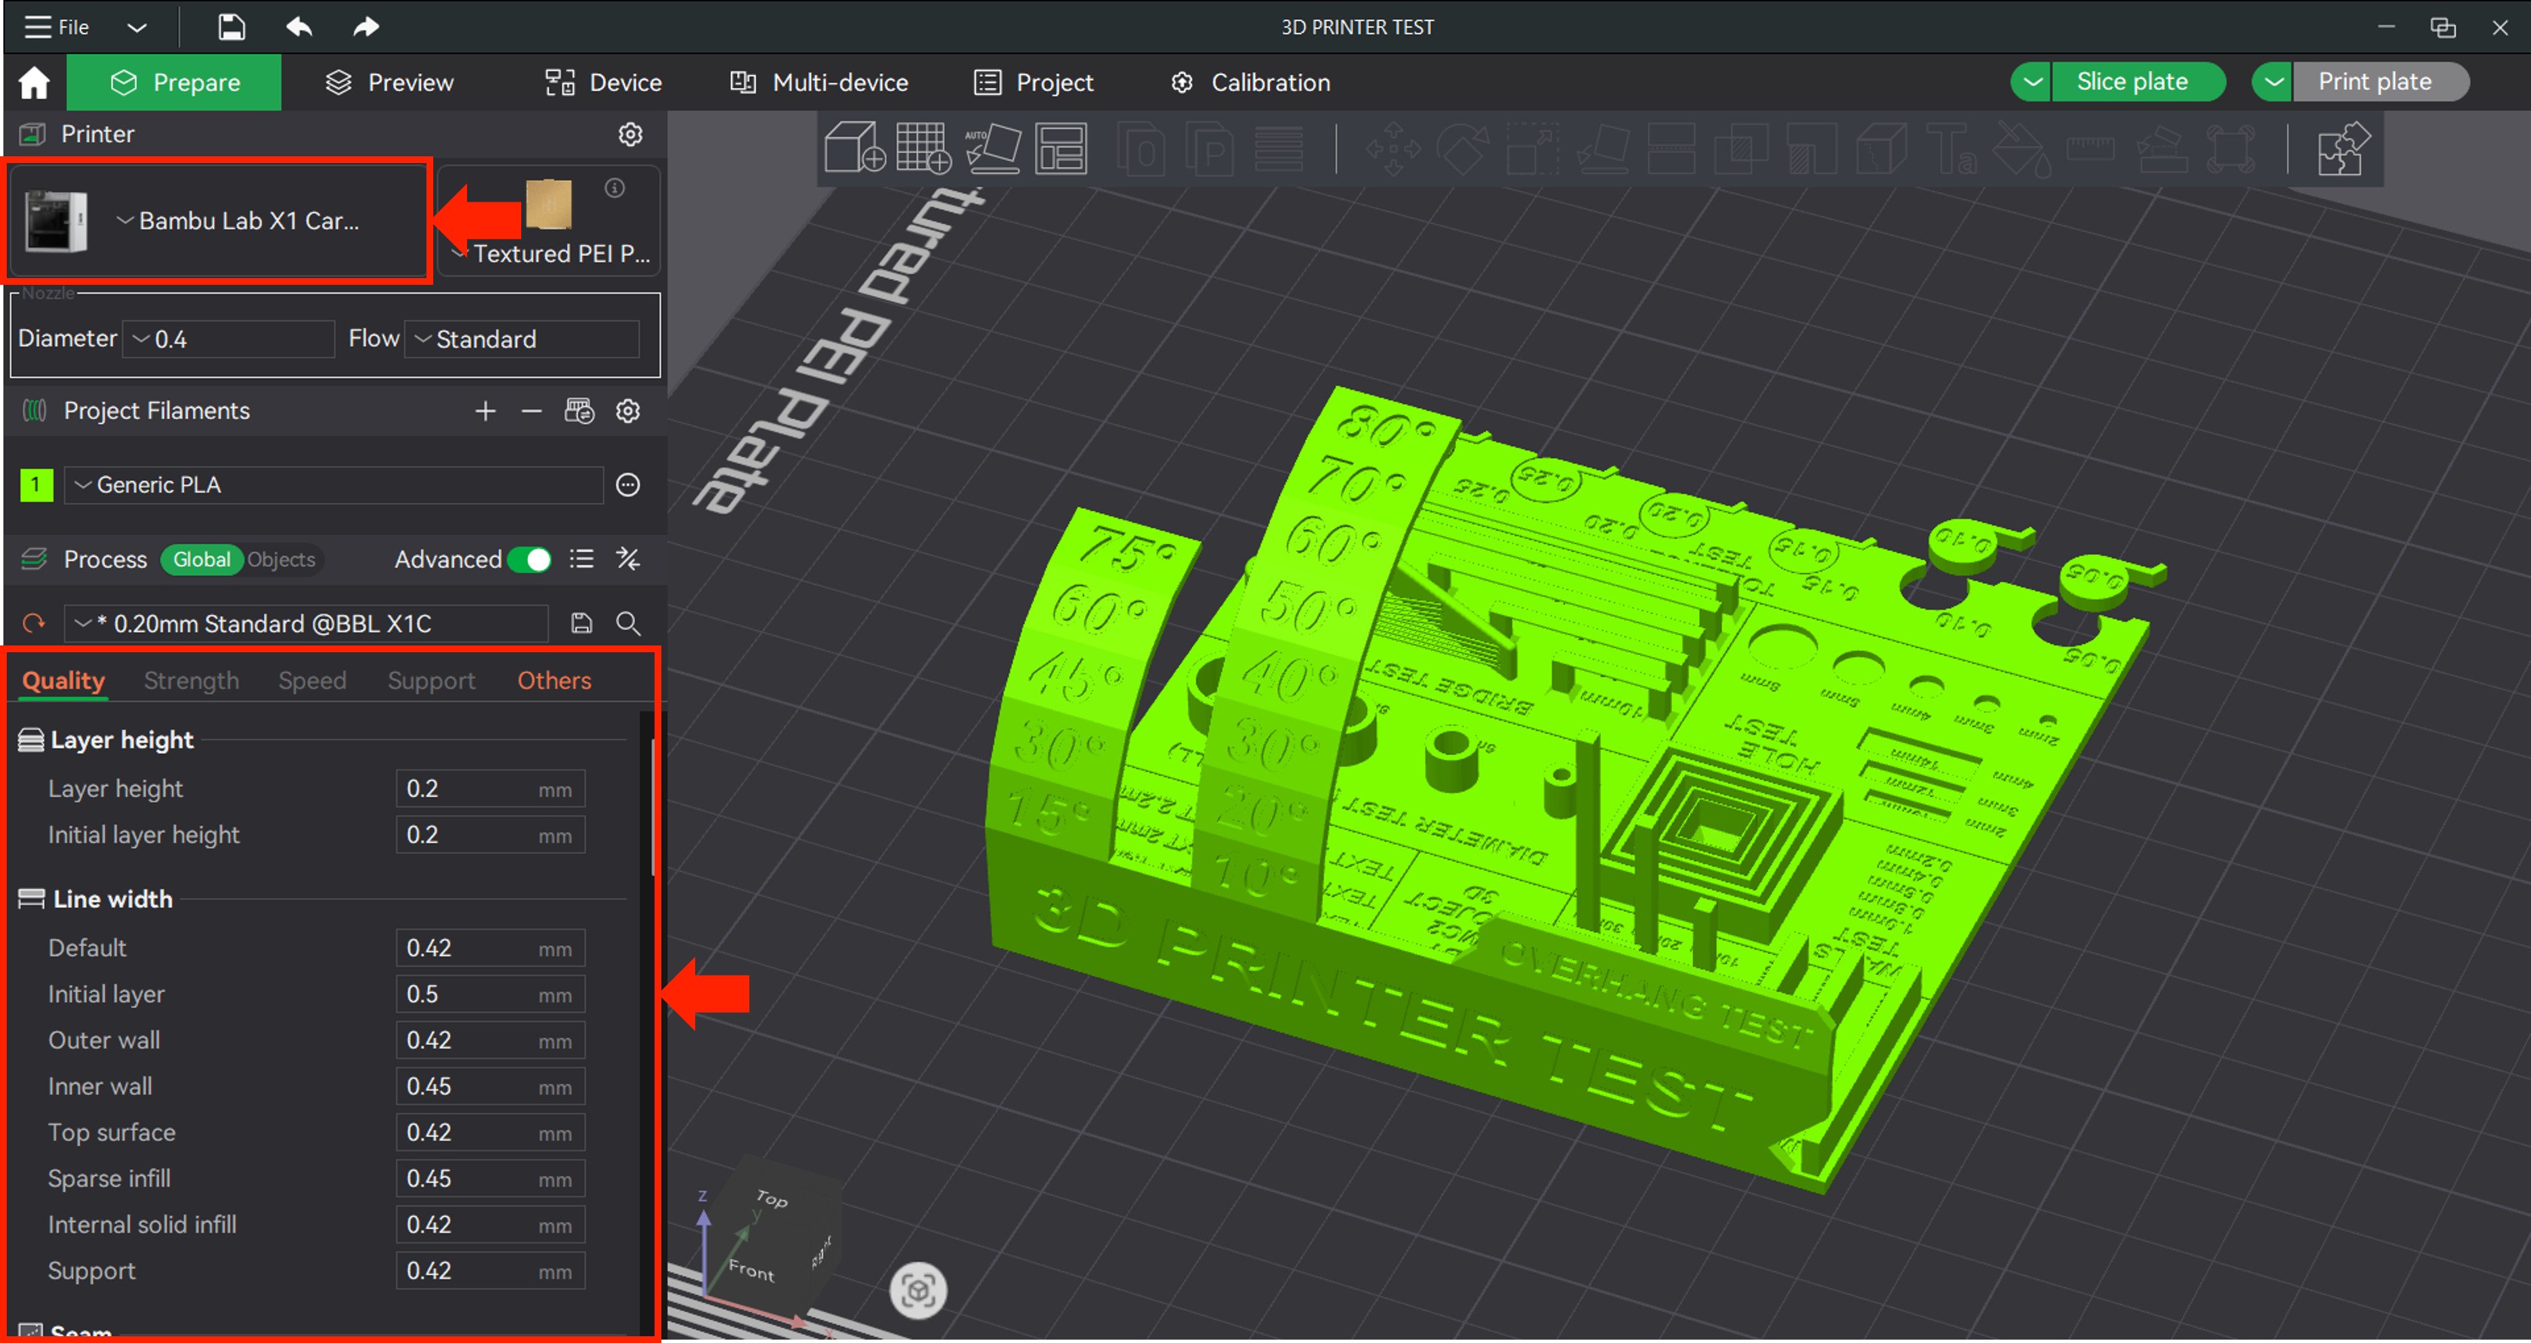Search the process settings with magnifier icon
The image size is (2531, 1343).
tap(628, 623)
